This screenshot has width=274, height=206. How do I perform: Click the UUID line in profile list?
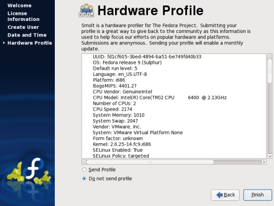point(147,57)
